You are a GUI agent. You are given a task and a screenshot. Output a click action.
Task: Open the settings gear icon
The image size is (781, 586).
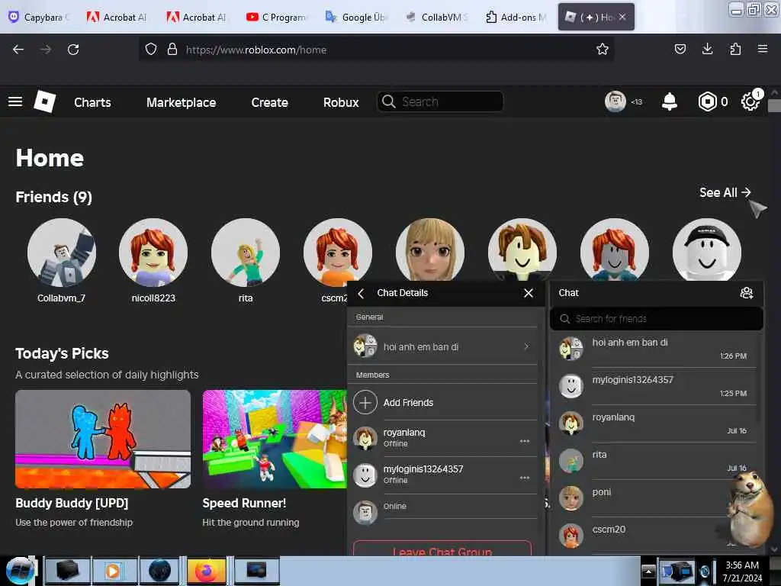pyautogui.click(x=750, y=101)
